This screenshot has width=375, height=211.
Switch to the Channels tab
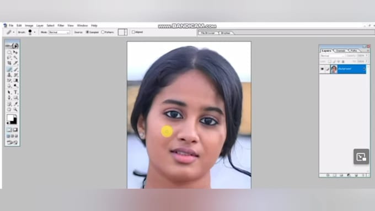click(340, 51)
